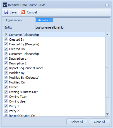
Task: Click the scroll up arrow in field list
Action: (x=107, y=35)
